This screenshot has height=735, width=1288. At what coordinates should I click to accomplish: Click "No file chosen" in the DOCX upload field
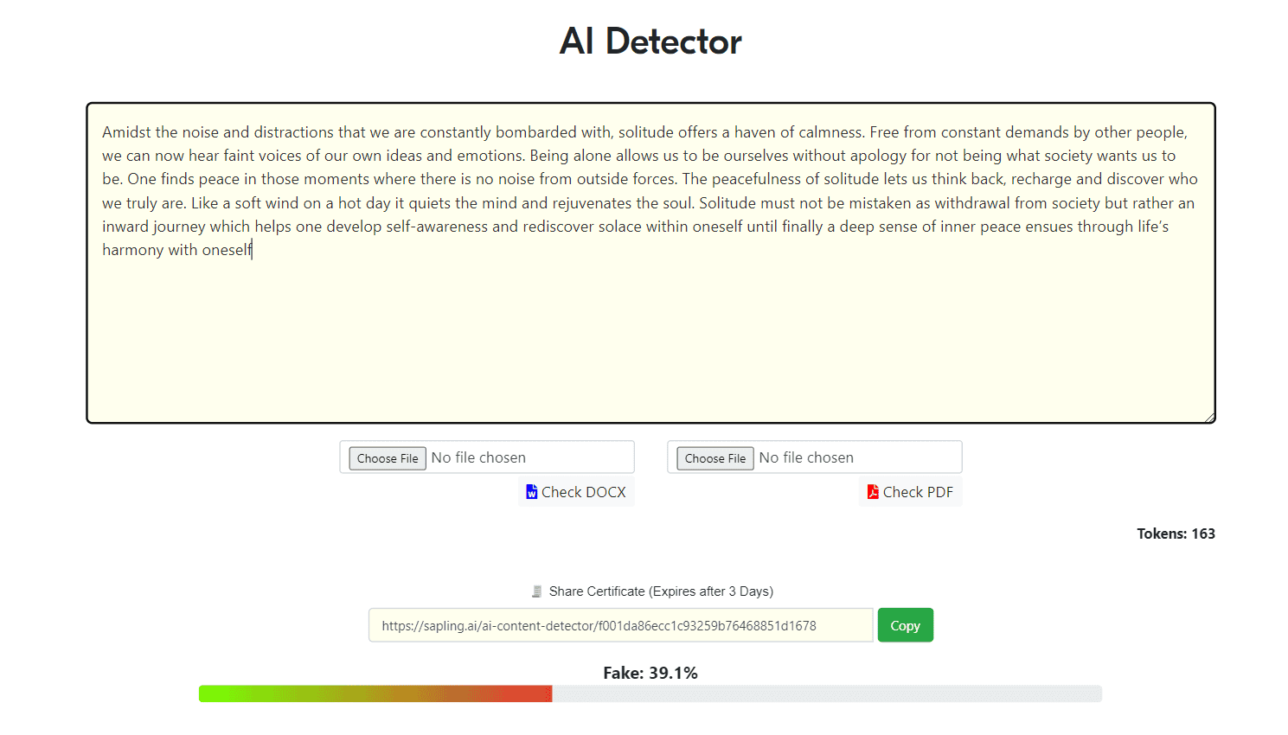coord(478,457)
